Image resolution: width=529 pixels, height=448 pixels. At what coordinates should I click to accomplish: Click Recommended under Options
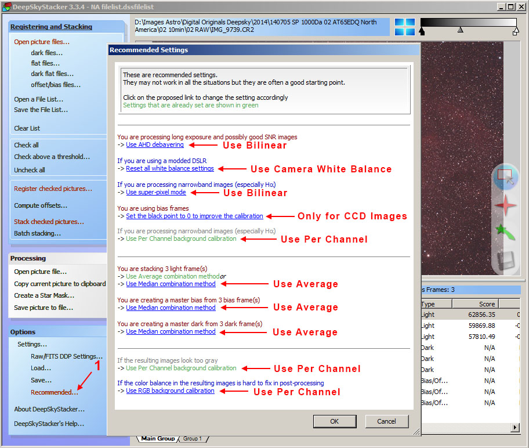(55, 392)
